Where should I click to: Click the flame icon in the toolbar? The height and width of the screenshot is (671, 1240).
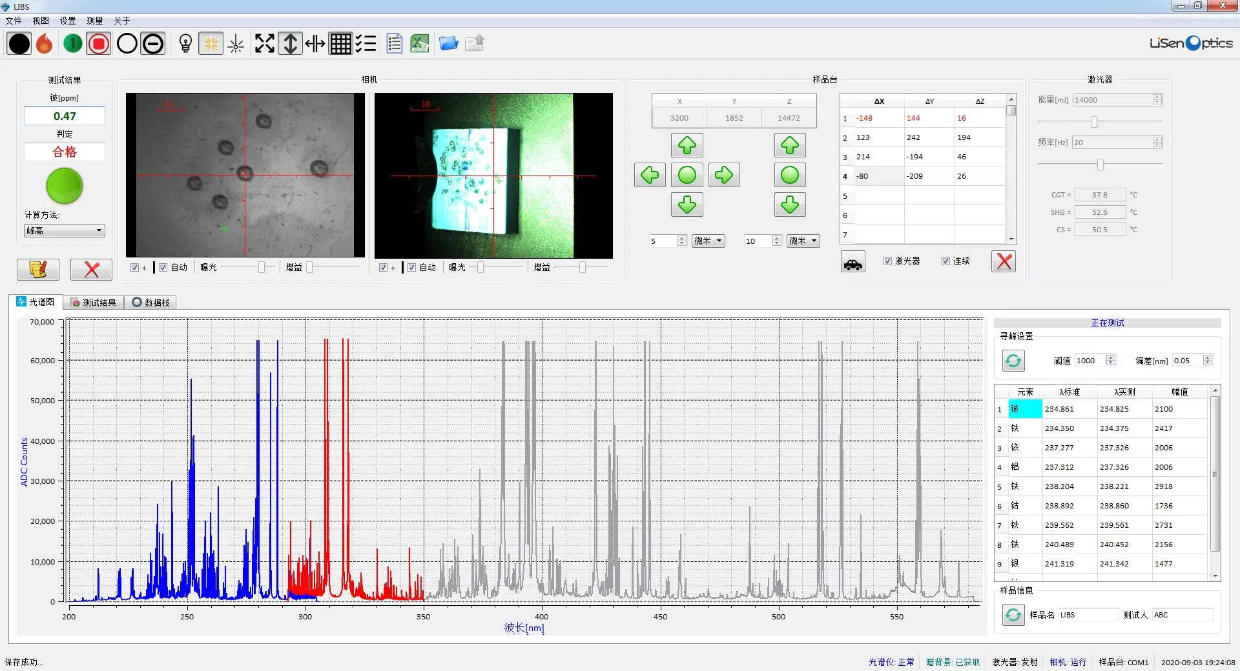[45, 44]
